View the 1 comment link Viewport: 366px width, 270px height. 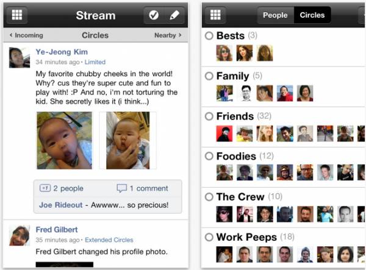click(149, 188)
